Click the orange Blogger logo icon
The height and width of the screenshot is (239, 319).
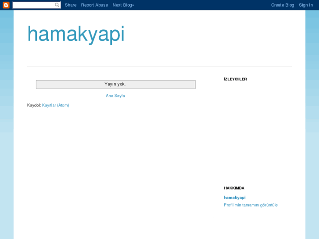click(x=6, y=5)
